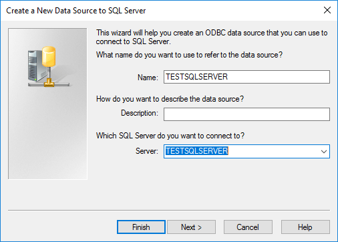Click the wizard introduction text about ODBC

click(x=212, y=37)
